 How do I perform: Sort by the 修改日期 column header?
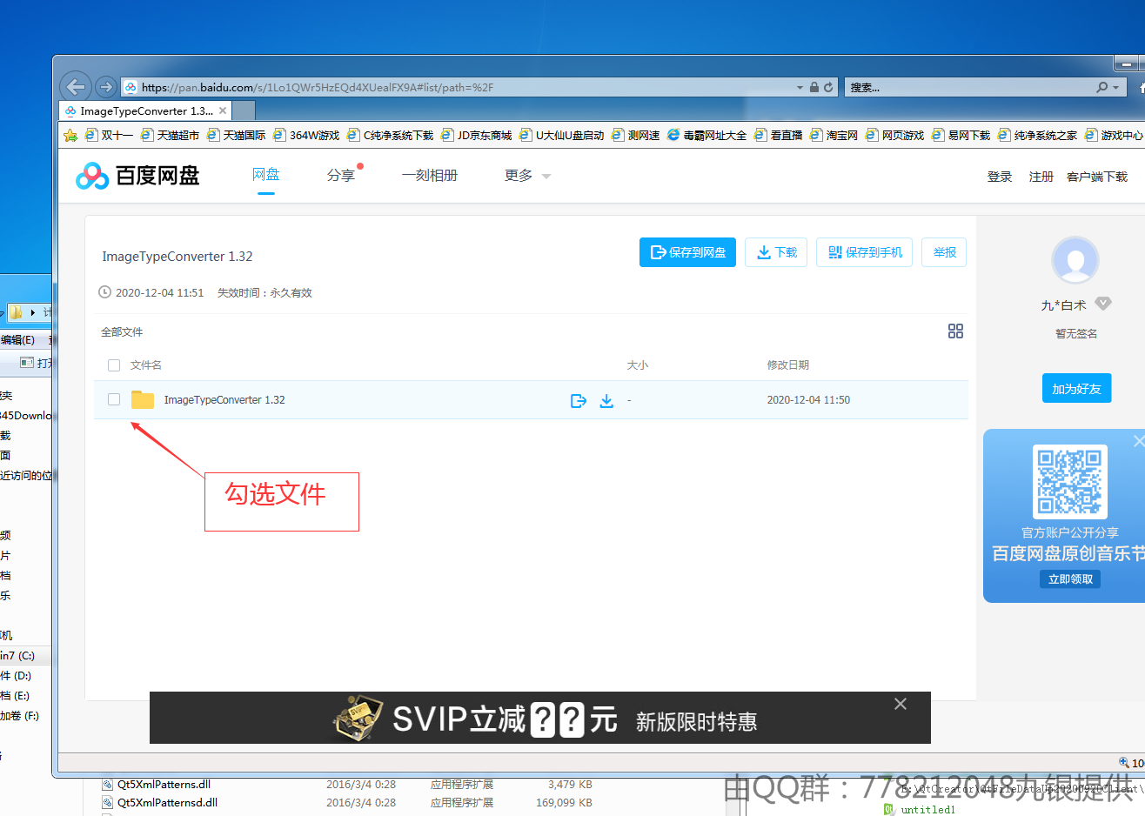click(788, 365)
